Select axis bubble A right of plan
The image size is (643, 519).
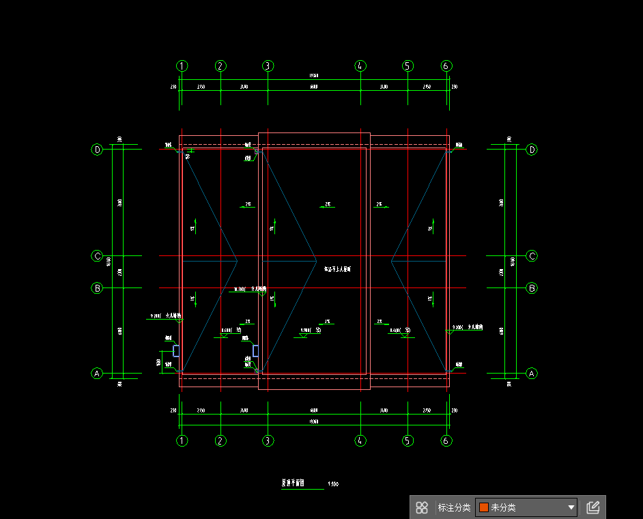tap(532, 374)
